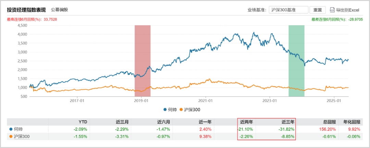The width and height of the screenshot is (370, 148).
Task: Click the green worst six-month period band
Action: tap(296, 61)
